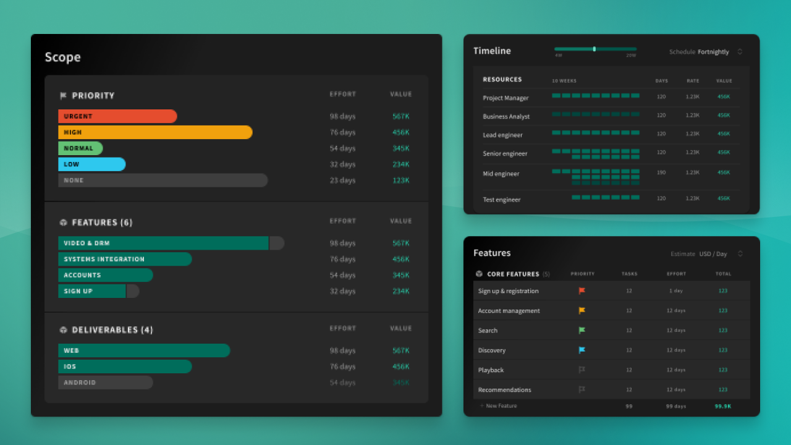Screen dimensions: 791x445
Task: Click the 10 Weeks header in Timeline
Action: (x=564, y=81)
